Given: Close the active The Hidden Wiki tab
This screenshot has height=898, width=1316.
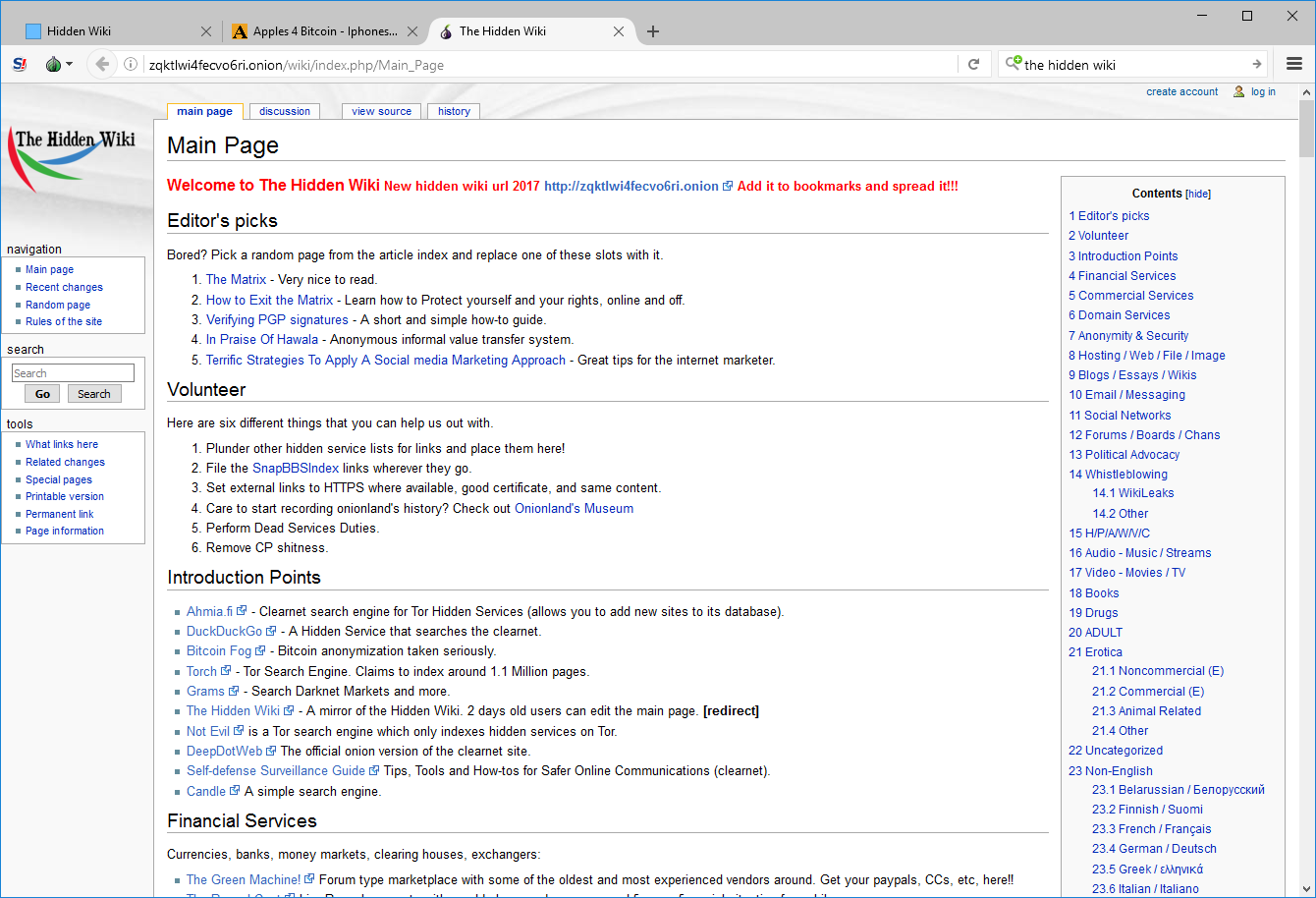Looking at the screenshot, I should (x=619, y=31).
